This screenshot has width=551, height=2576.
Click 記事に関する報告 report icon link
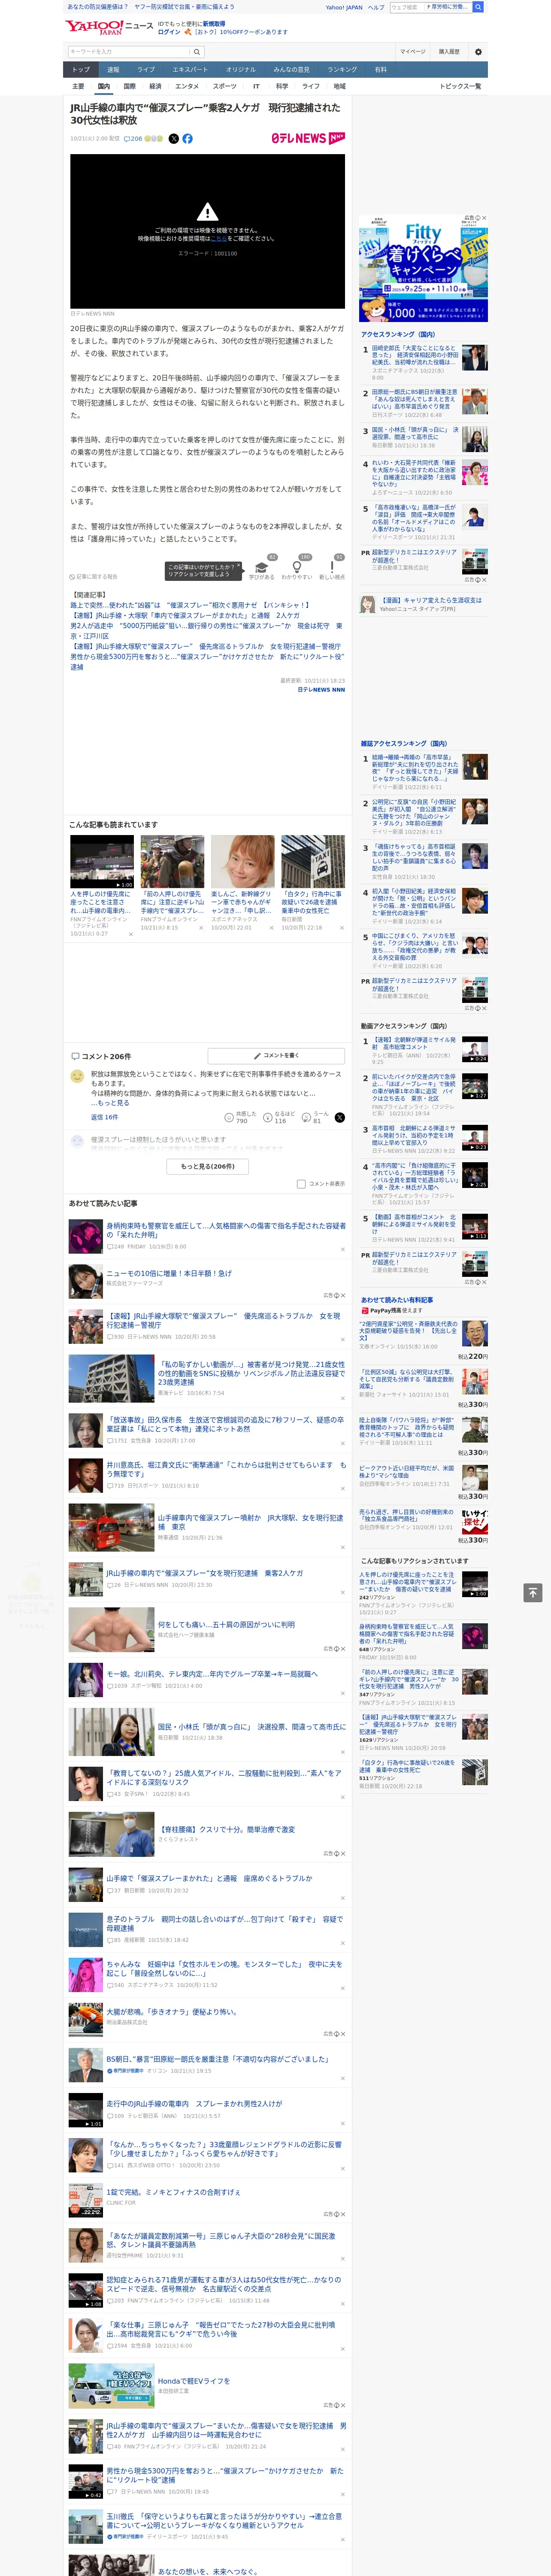94,576
